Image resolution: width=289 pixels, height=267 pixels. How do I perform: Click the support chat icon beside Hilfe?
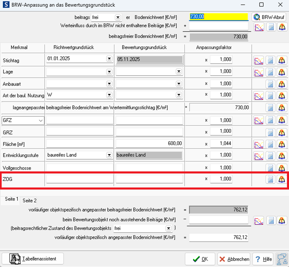click(281, 259)
